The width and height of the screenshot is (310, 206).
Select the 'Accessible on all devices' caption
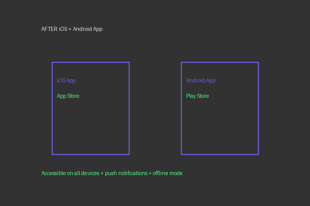coord(112,173)
